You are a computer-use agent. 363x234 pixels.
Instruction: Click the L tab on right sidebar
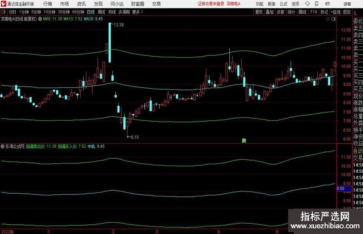(355, 14)
